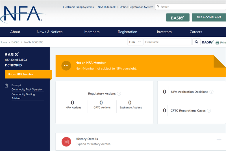
Task: Click the FILE A COMPLAINT button
Action: coord(209,17)
